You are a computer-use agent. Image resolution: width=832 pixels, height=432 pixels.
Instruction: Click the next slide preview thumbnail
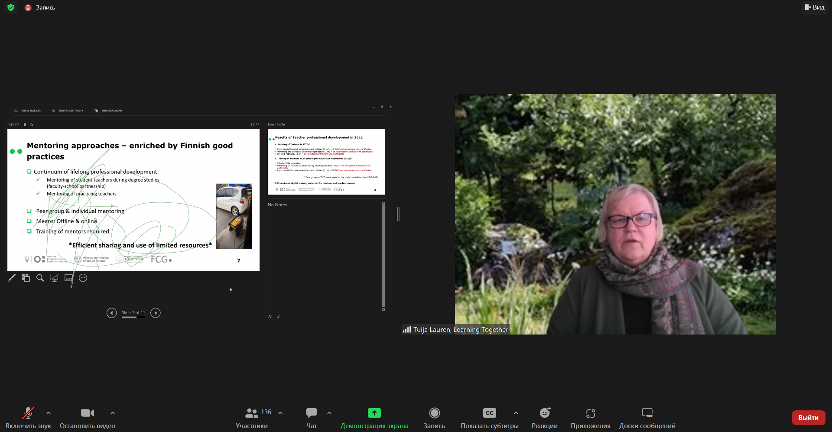(x=326, y=162)
